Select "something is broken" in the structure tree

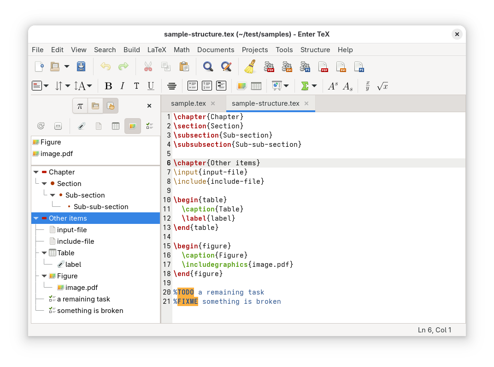[90, 311]
